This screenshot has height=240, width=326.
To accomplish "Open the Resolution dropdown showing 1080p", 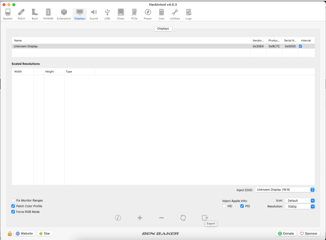I will pyautogui.click(x=300, y=206).
